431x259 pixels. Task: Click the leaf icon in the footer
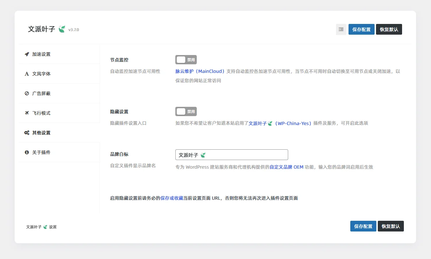[x=45, y=226]
